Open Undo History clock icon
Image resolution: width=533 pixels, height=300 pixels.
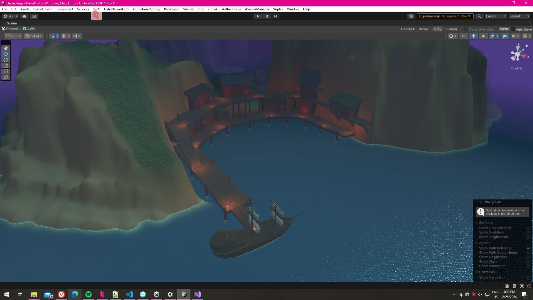point(411,16)
